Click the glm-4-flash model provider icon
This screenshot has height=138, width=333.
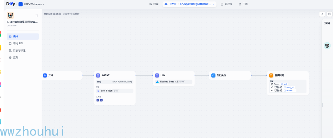(x=98, y=91)
